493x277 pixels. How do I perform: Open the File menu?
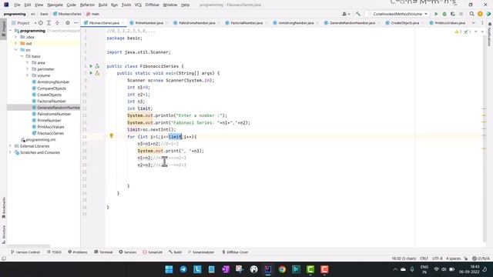[17, 5]
